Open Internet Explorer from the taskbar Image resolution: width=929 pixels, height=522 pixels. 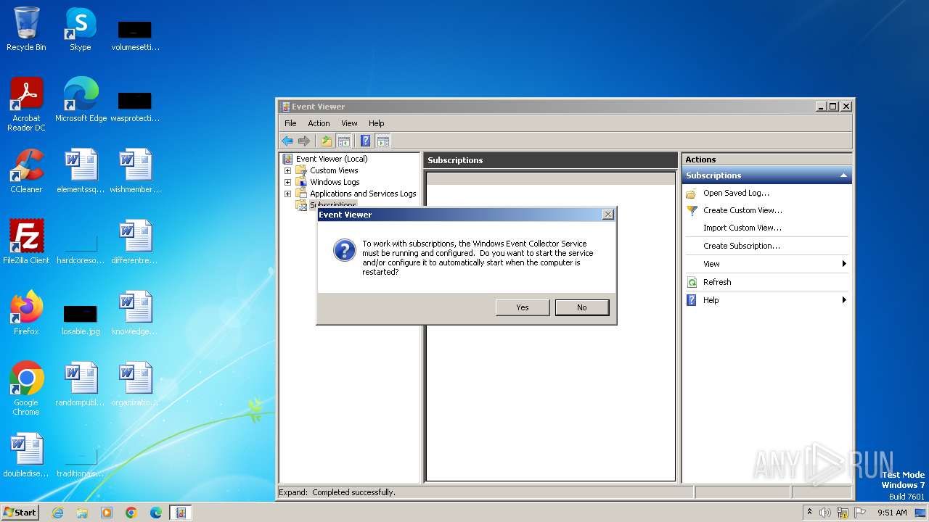point(58,513)
